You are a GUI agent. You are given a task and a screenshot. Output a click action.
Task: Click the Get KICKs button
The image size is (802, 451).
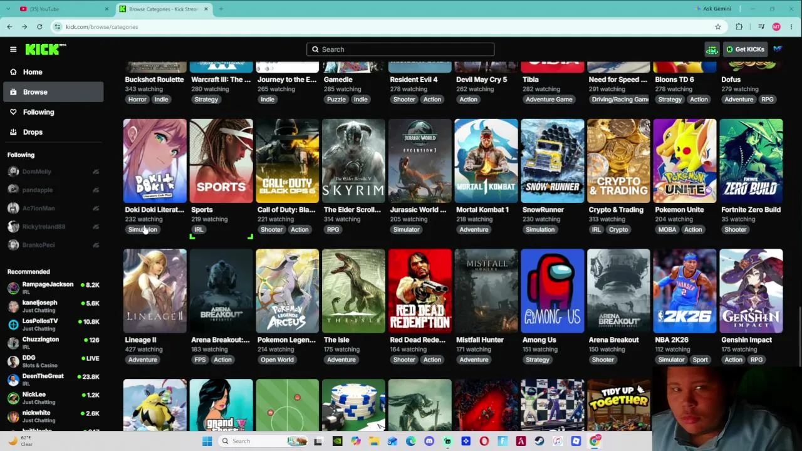(x=745, y=49)
